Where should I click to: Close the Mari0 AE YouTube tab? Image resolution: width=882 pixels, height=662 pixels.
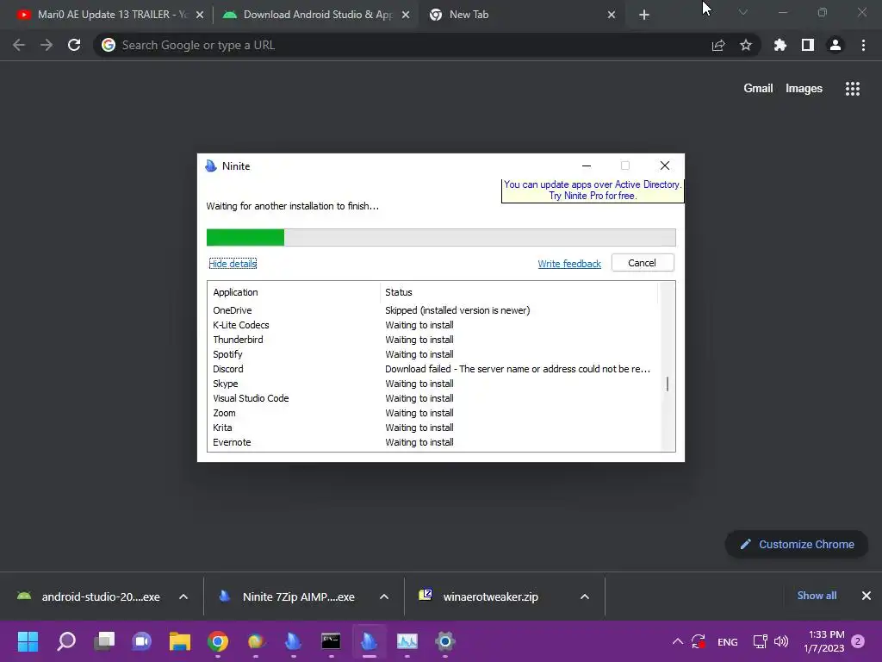(200, 15)
